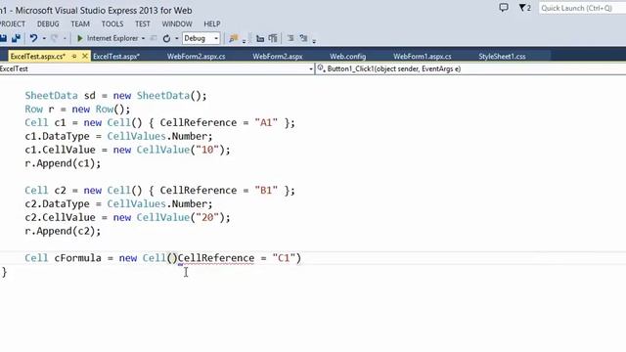Screen dimensions: 626x352
Task: Undo the last edit with the Undo icon
Action: [33, 38]
